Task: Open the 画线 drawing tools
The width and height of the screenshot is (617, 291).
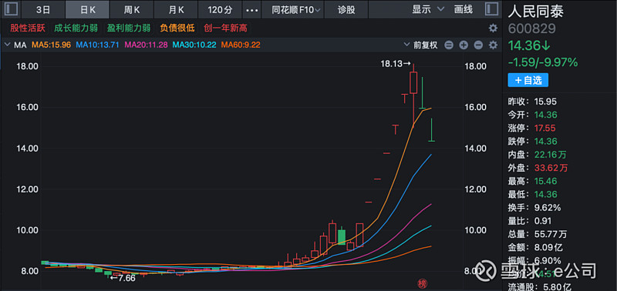Action: 464,9
